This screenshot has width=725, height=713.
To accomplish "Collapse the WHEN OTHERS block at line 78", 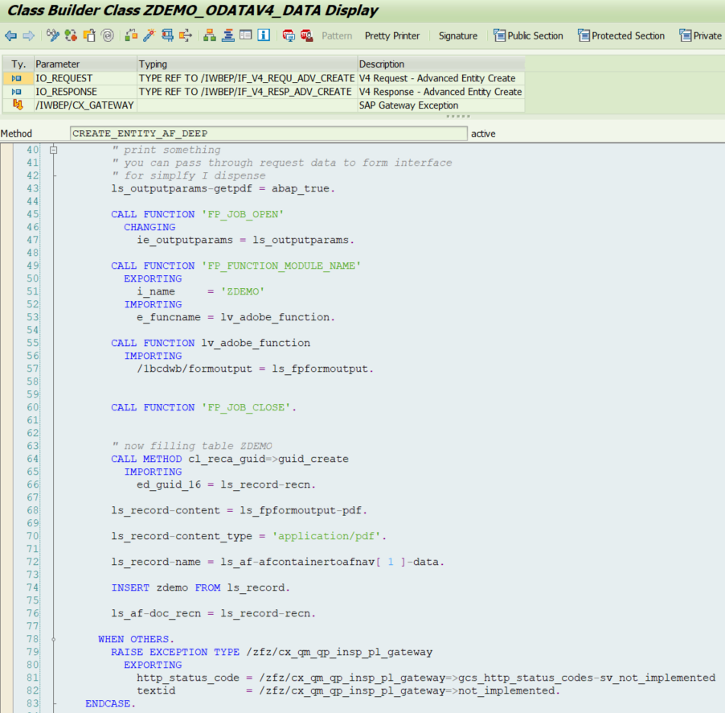I will click(53, 638).
